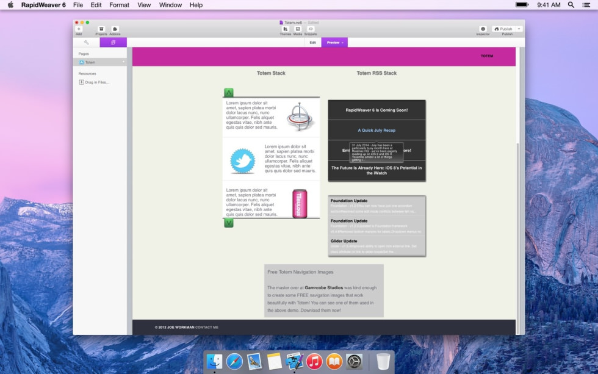Open Mail stamp icon in Dock
Image resolution: width=598 pixels, height=374 pixels.
coord(254,361)
